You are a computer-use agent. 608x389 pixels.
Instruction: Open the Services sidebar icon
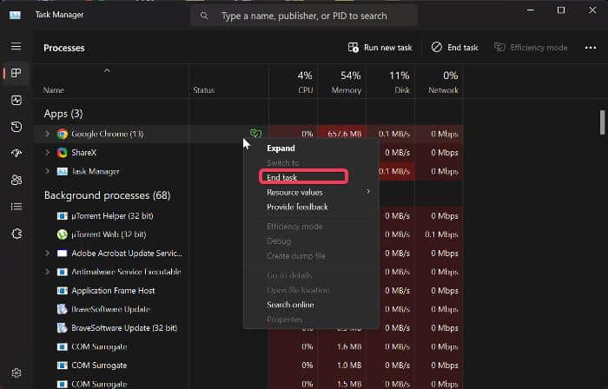pyautogui.click(x=16, y=234)
